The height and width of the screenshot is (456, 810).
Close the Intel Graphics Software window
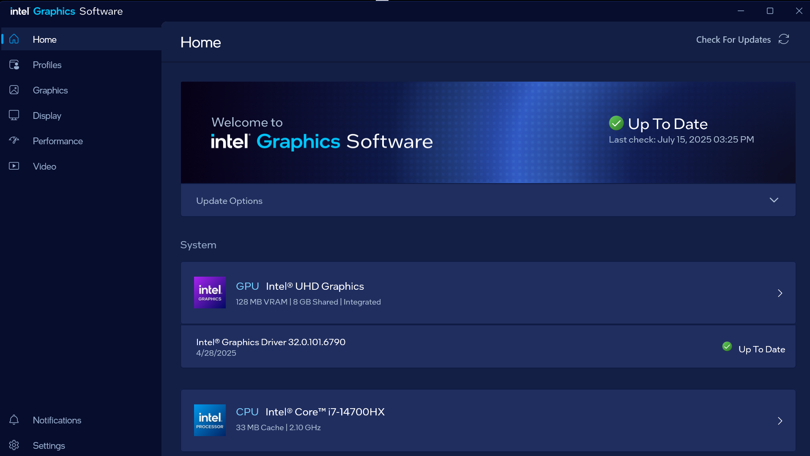tap(799, 11)
